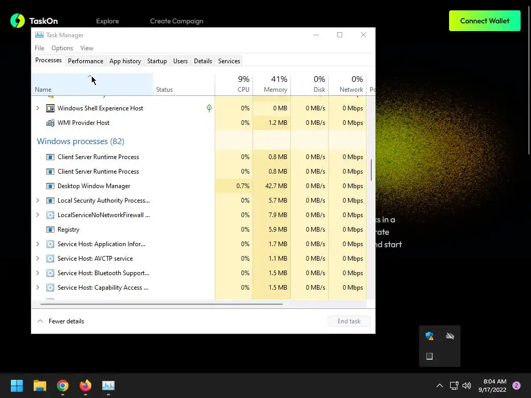The width and height of the screenshot is (531, 398).
Task: Switch to the Services tab
Action: coord(229,61)
